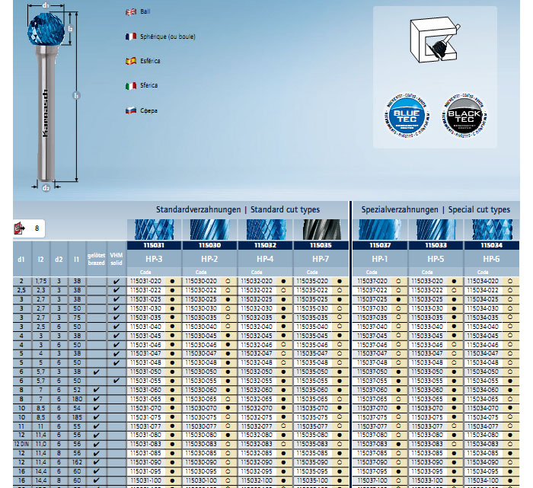The height and width of the screenshot is (488, 533).
Task: Click the Spanish flag next to Esférica
Action: click(130, 60)
